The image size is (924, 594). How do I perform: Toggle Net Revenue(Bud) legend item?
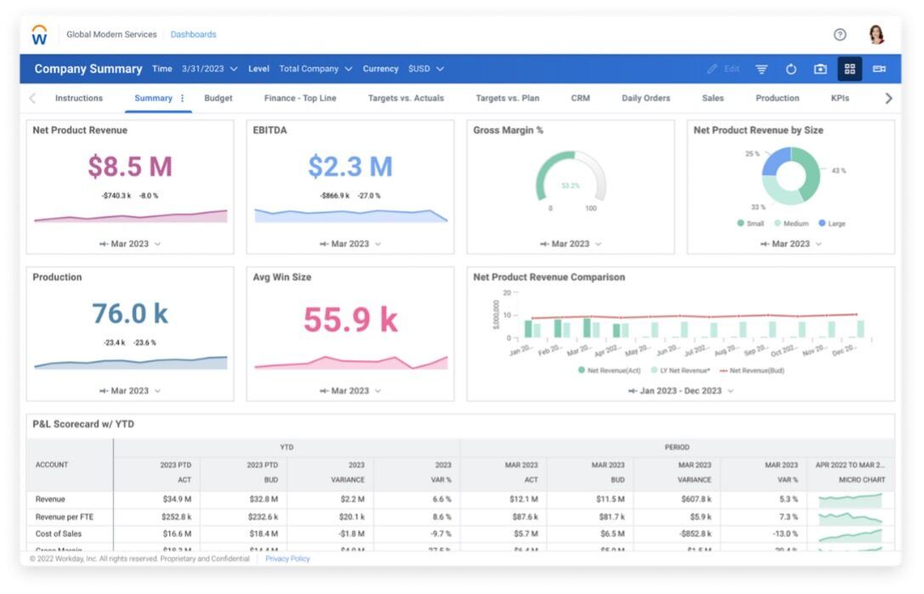click(x=752, y=371)
